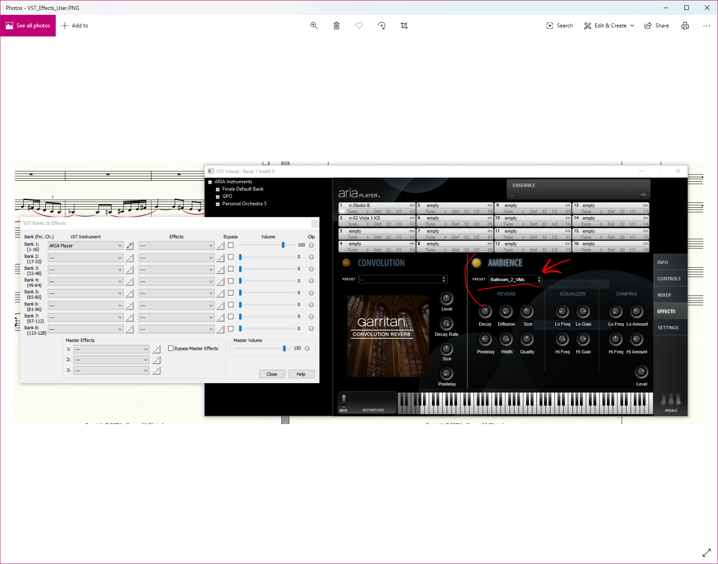Screen dimensions: 718x564
Task: Click the Help button in VST Banks dialog
Action: tap(301, 374)
